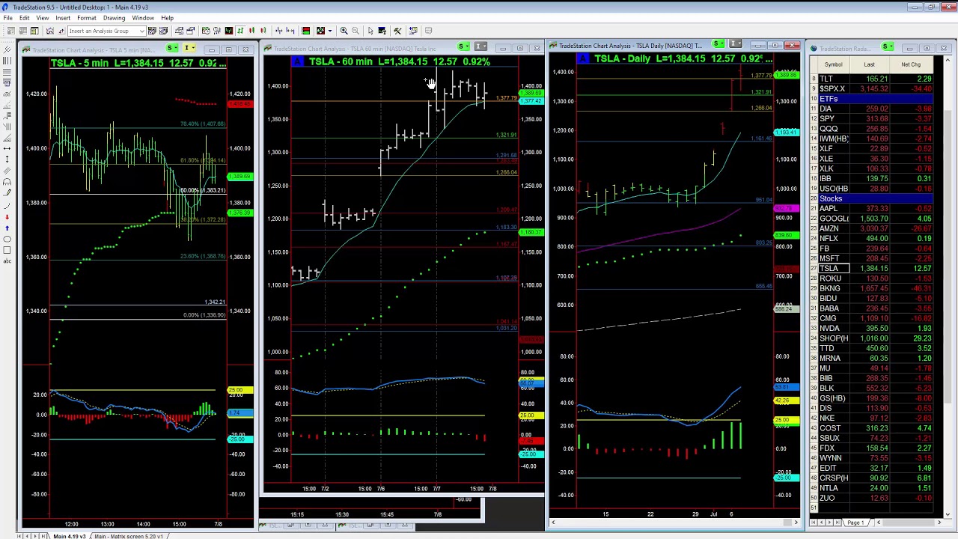The height and width of the screenshot is (539, 958).
Task: Open the Window menu
Action: pyautogui.click(x=143, y=18)
